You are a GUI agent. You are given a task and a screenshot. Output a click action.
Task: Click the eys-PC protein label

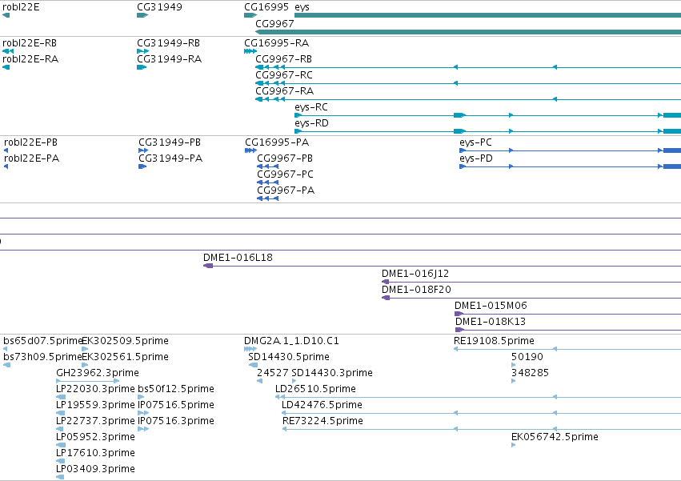[475, 142]
